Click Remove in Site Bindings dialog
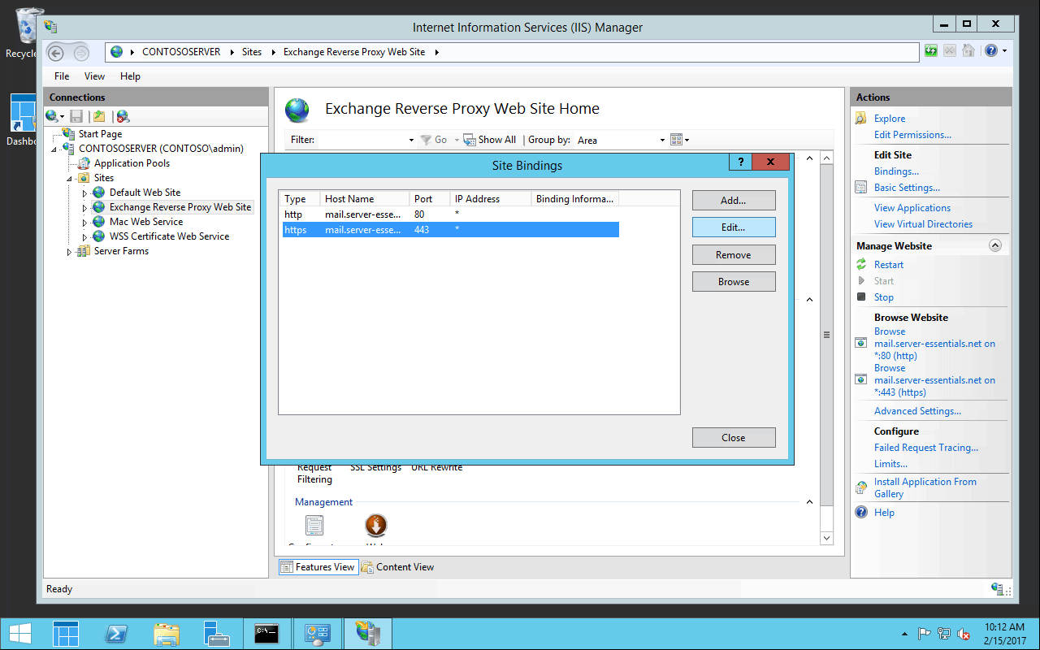Image resolution: width=1040 pixels, height=650 pixels. tap(734, 255)
